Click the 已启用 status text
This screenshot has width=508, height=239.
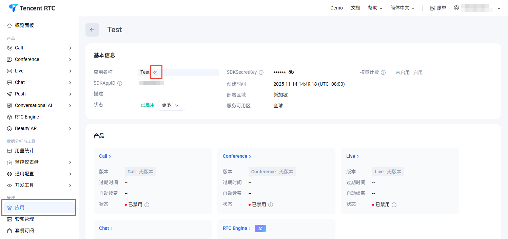point(148,105)
